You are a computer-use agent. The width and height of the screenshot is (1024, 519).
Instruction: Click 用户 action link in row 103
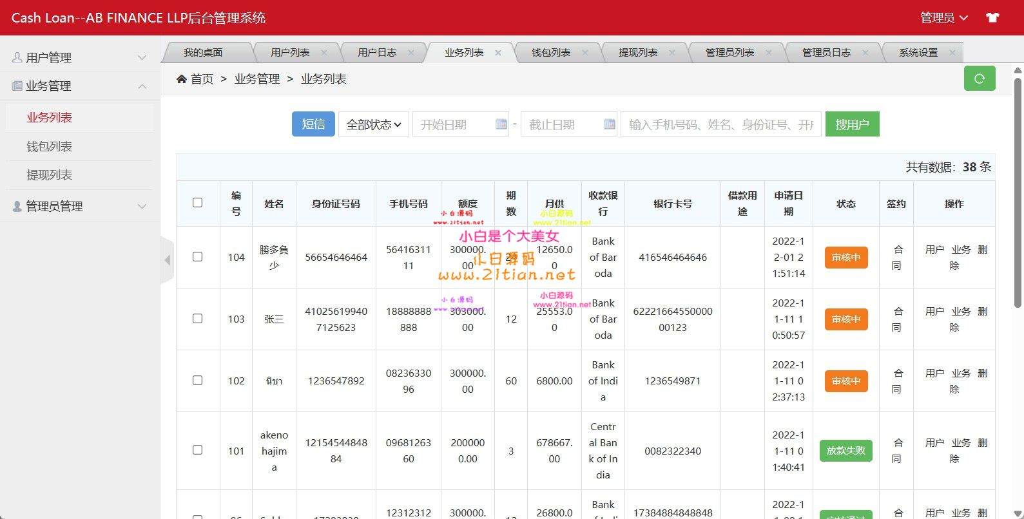pyautogui.click(x=934, y=311)
